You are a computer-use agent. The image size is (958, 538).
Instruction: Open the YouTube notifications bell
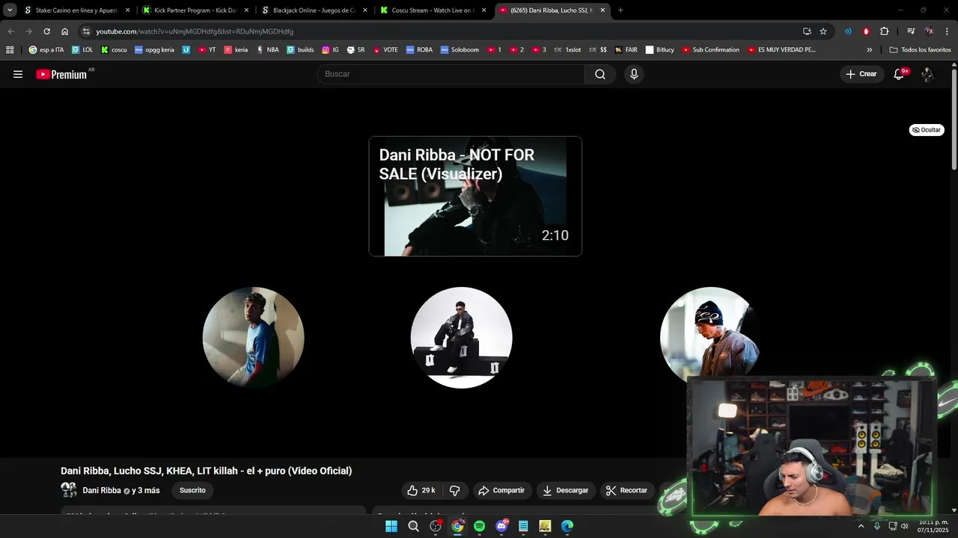(900, 74)
